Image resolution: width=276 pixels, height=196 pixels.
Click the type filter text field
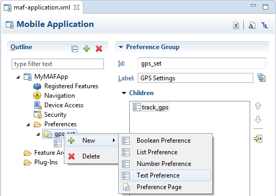pos(58,64)
